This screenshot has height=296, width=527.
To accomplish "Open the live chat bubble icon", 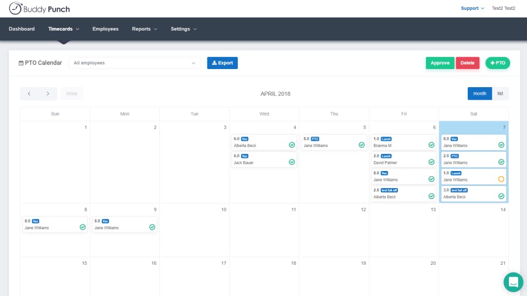I will pos(513,282).
